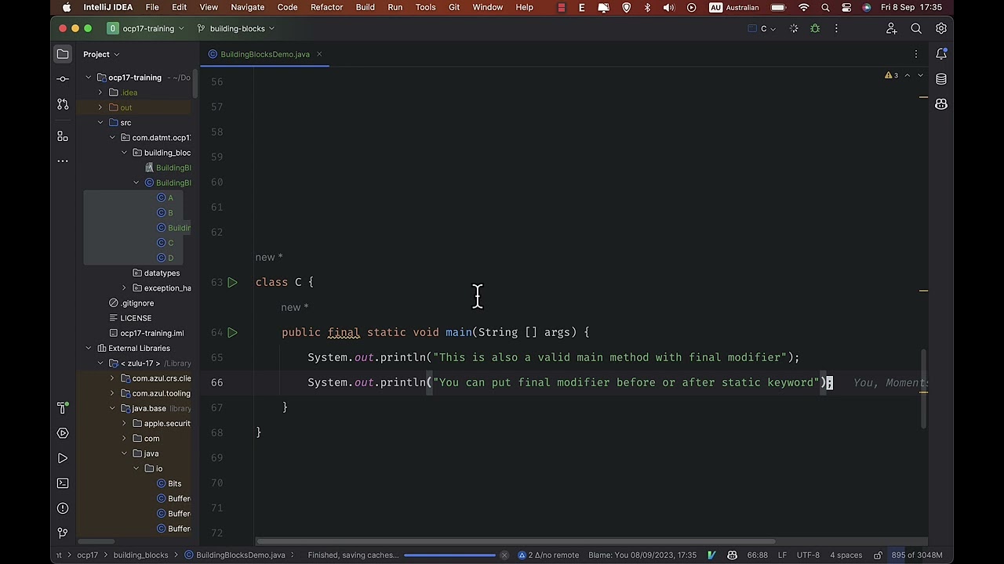
Task: Open the 4 spaces indent setting
Action: [x=846, y=555]
